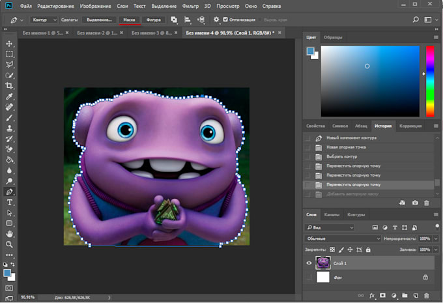Select the Quick Selection tool
Viewport: 443px width, 303px height.
point(9,75)
